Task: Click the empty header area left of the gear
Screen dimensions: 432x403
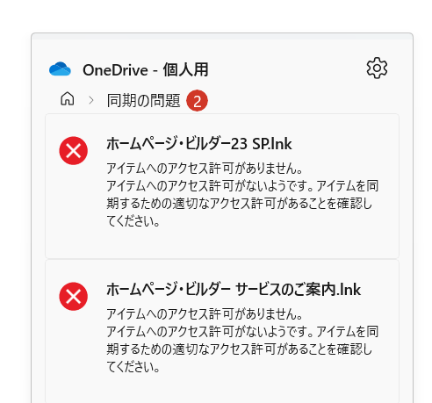Action: click(287, 69)
